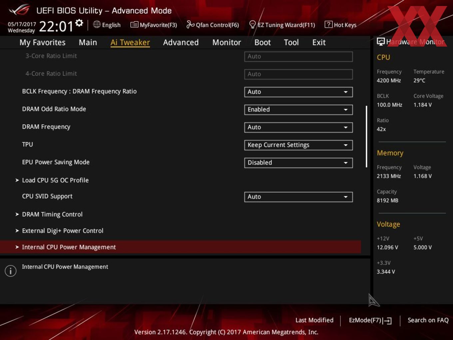Click the BCLK Frequency : DRAM Frequency Ratio label

79,91
